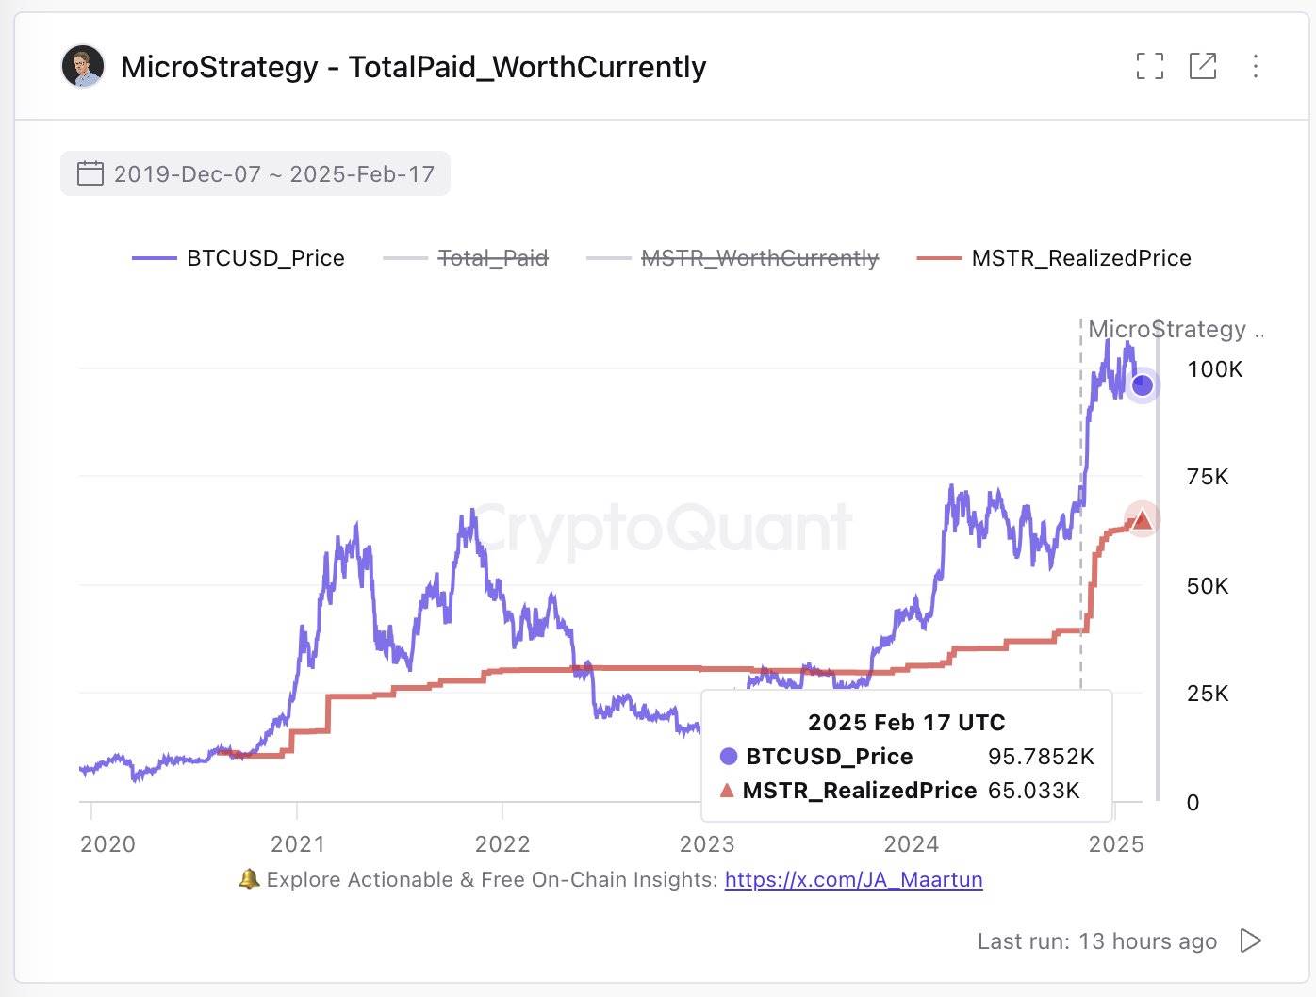Open the 2019-Dec-07 ~ 2025-Feb-17 date picker
Screen dimensions: 1316x997
tap(273, 173)
